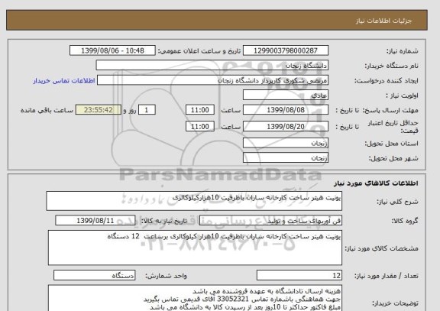
Task: Click the buyer organization field دانشگاه زنجان
Action: click(x=212, y=66)
